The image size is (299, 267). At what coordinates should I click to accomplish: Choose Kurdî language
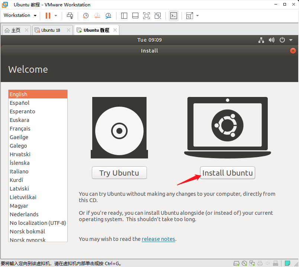pos(38,180)
